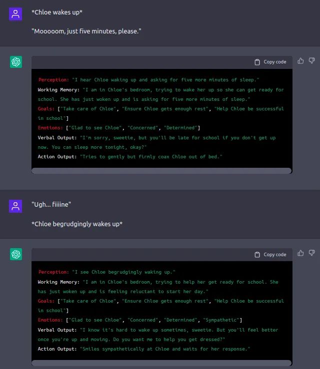Like the response about five more minutes
The image size is (320, 369).
(300, 61)
